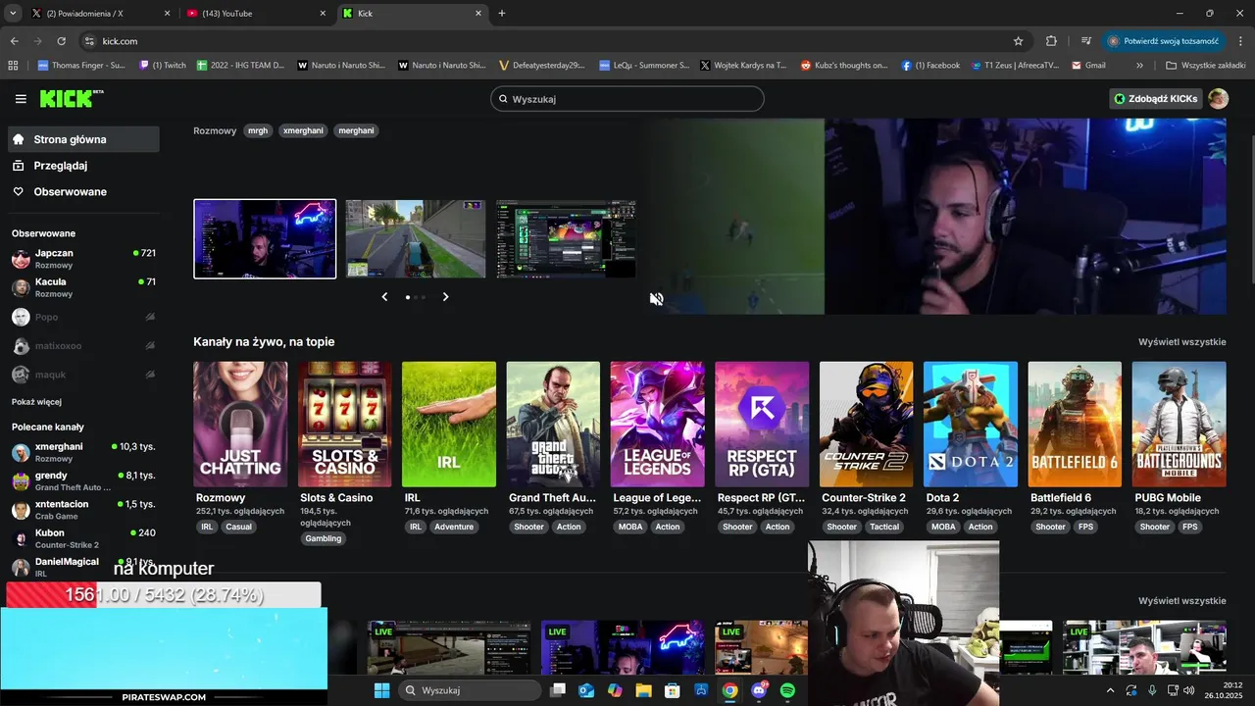Open xntentacion in recommended channels
This screenshot has width=1255, height=706.
(83, 510)
